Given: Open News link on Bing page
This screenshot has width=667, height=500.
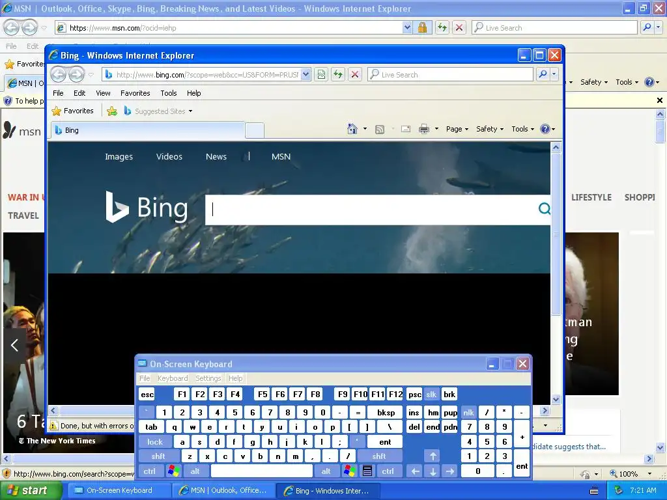Looking at the screenshot, I should [x=216, y=156].
